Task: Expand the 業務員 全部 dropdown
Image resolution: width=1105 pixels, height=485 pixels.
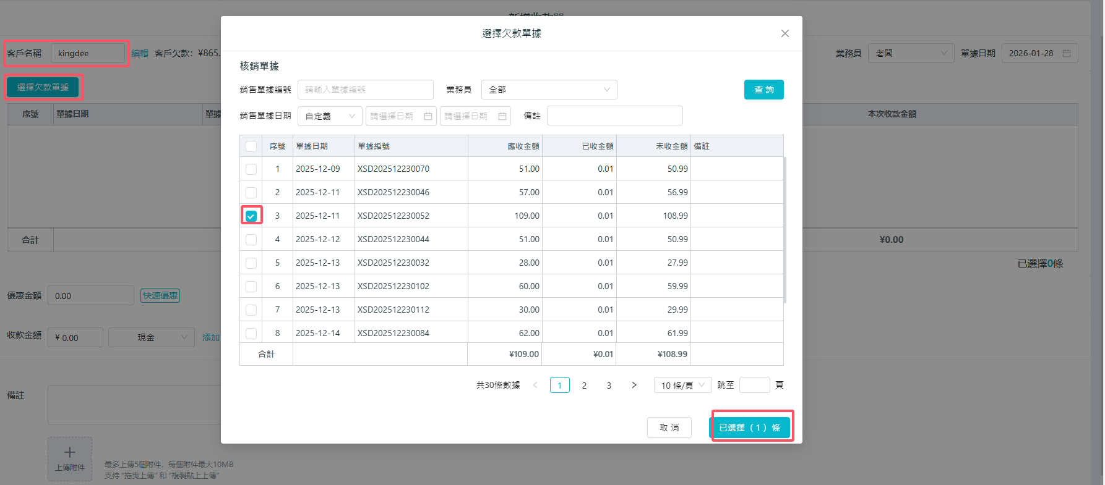Action: click(x=549, y=90)
